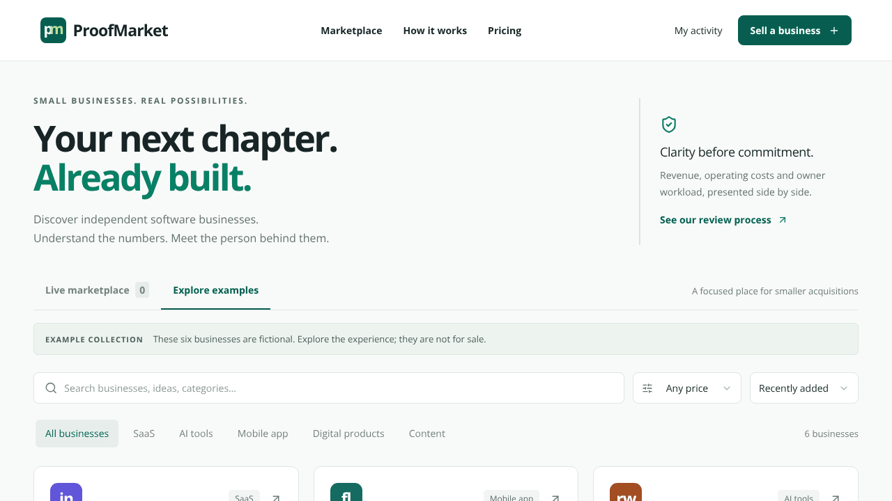The width and height of the screenshot is (892, 501).
Task: Click the green 'fl' business logo
Action: [346, 492]
